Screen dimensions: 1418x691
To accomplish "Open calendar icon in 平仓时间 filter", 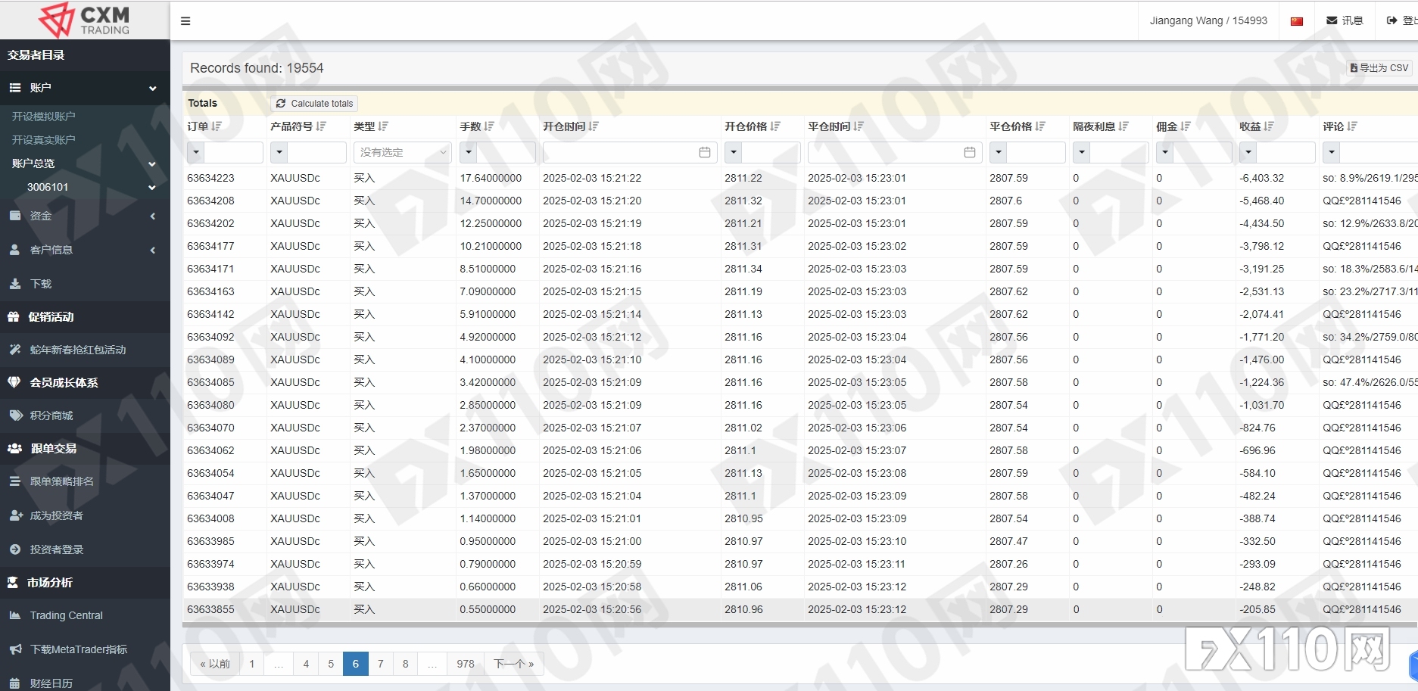I will [x=970, y=152].
